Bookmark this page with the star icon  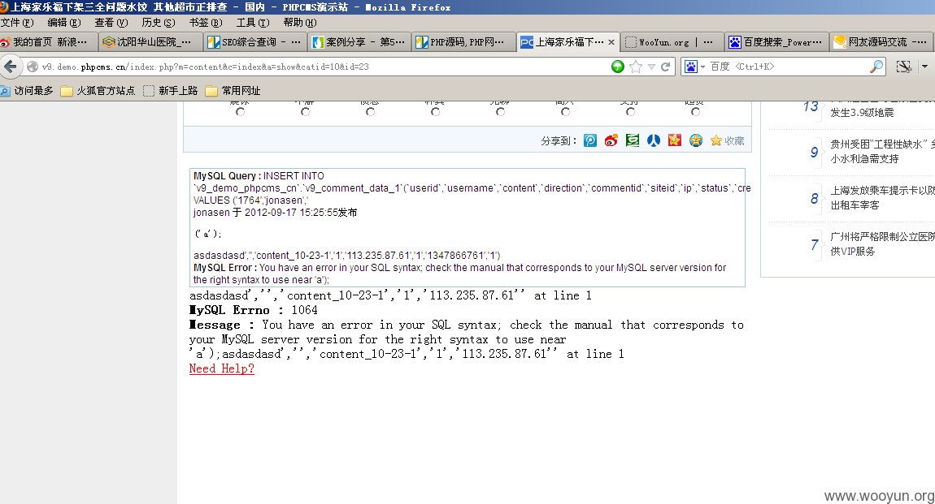pyautogui.click(x=637, y=67)
